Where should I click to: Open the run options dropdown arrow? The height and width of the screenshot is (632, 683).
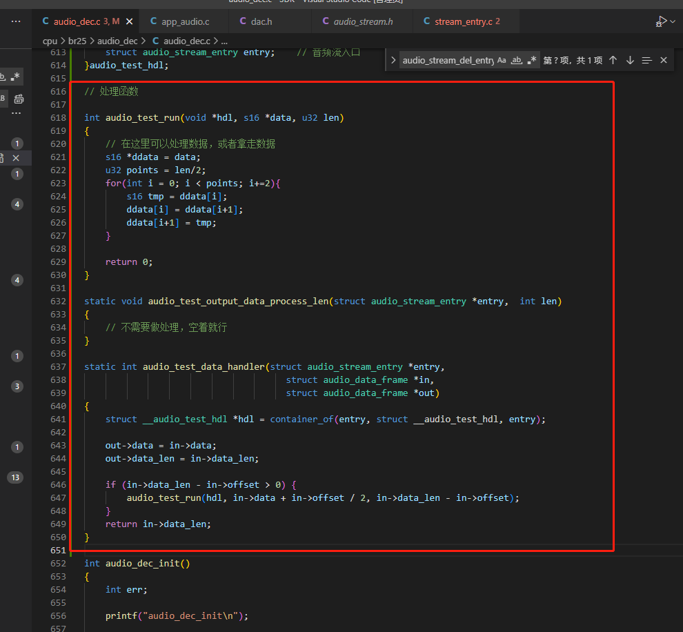673,21
